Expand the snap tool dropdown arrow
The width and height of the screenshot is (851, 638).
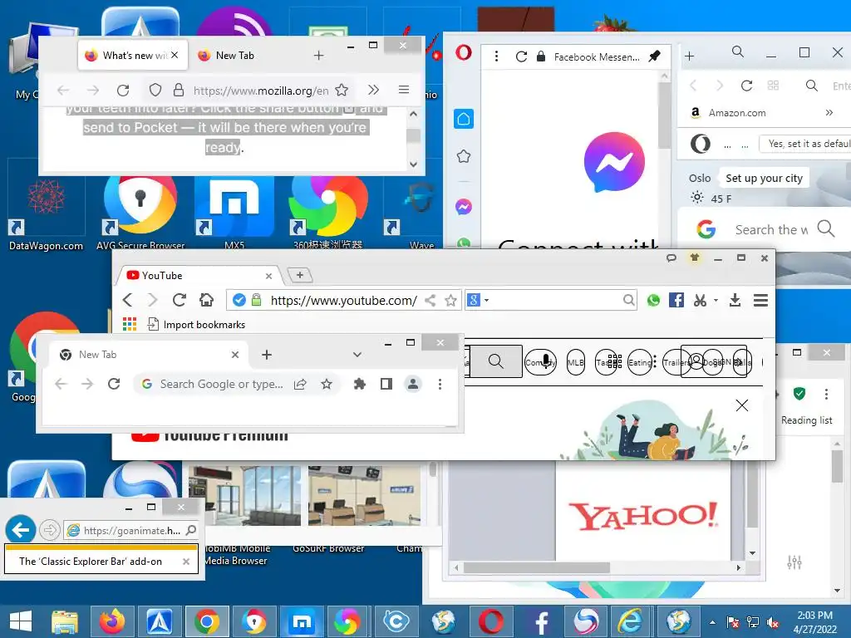[x=716, y=300]
